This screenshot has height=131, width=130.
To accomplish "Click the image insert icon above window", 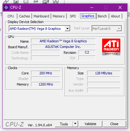I will [16, 2].
